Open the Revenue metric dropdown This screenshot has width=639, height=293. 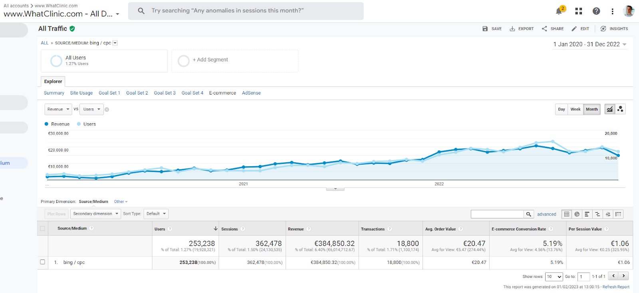coord(58,109)
